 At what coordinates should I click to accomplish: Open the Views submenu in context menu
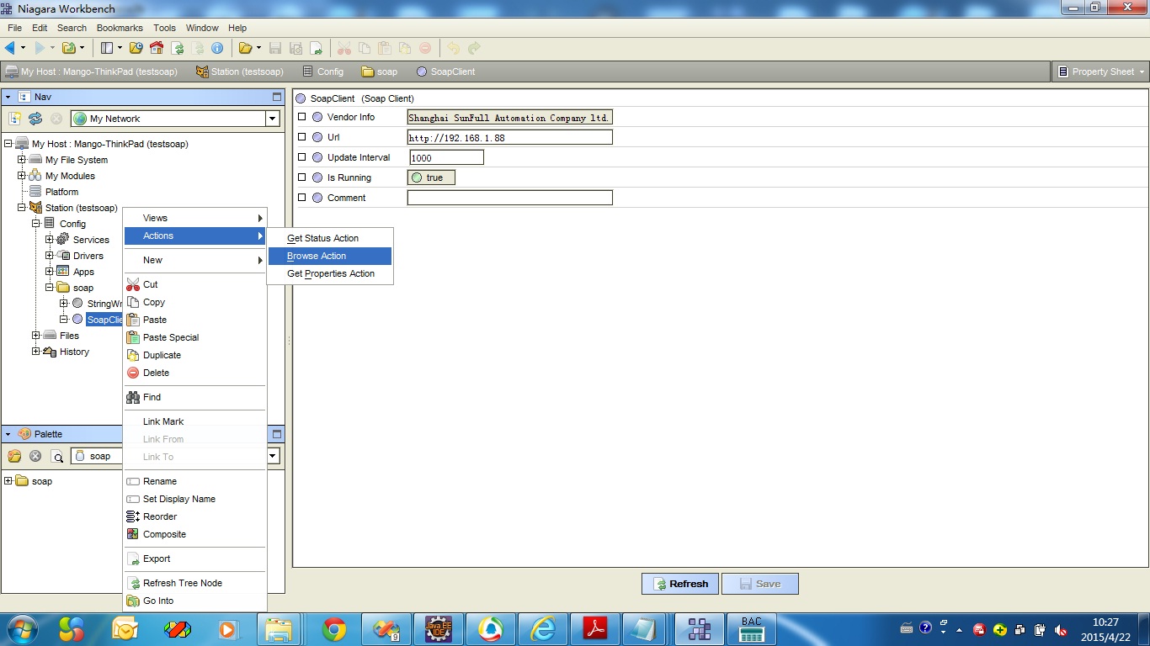[194, 218]
